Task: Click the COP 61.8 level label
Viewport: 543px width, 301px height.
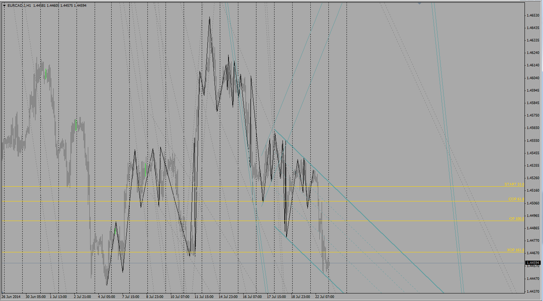Action: click(516, 199)
